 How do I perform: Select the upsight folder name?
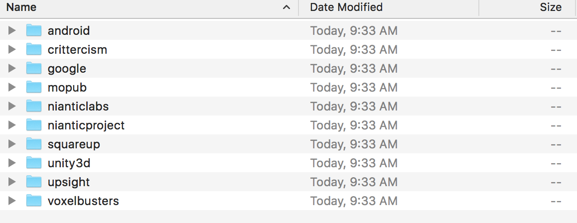point(69,182)
